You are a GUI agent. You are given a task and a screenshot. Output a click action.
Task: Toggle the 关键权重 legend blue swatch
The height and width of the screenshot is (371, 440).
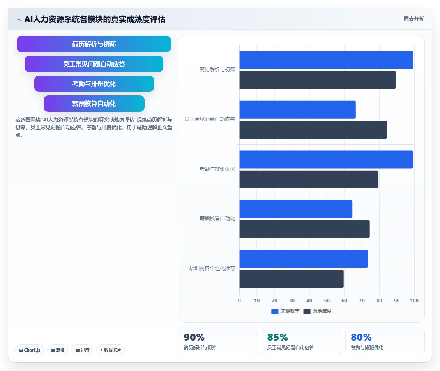coord(275,311)
